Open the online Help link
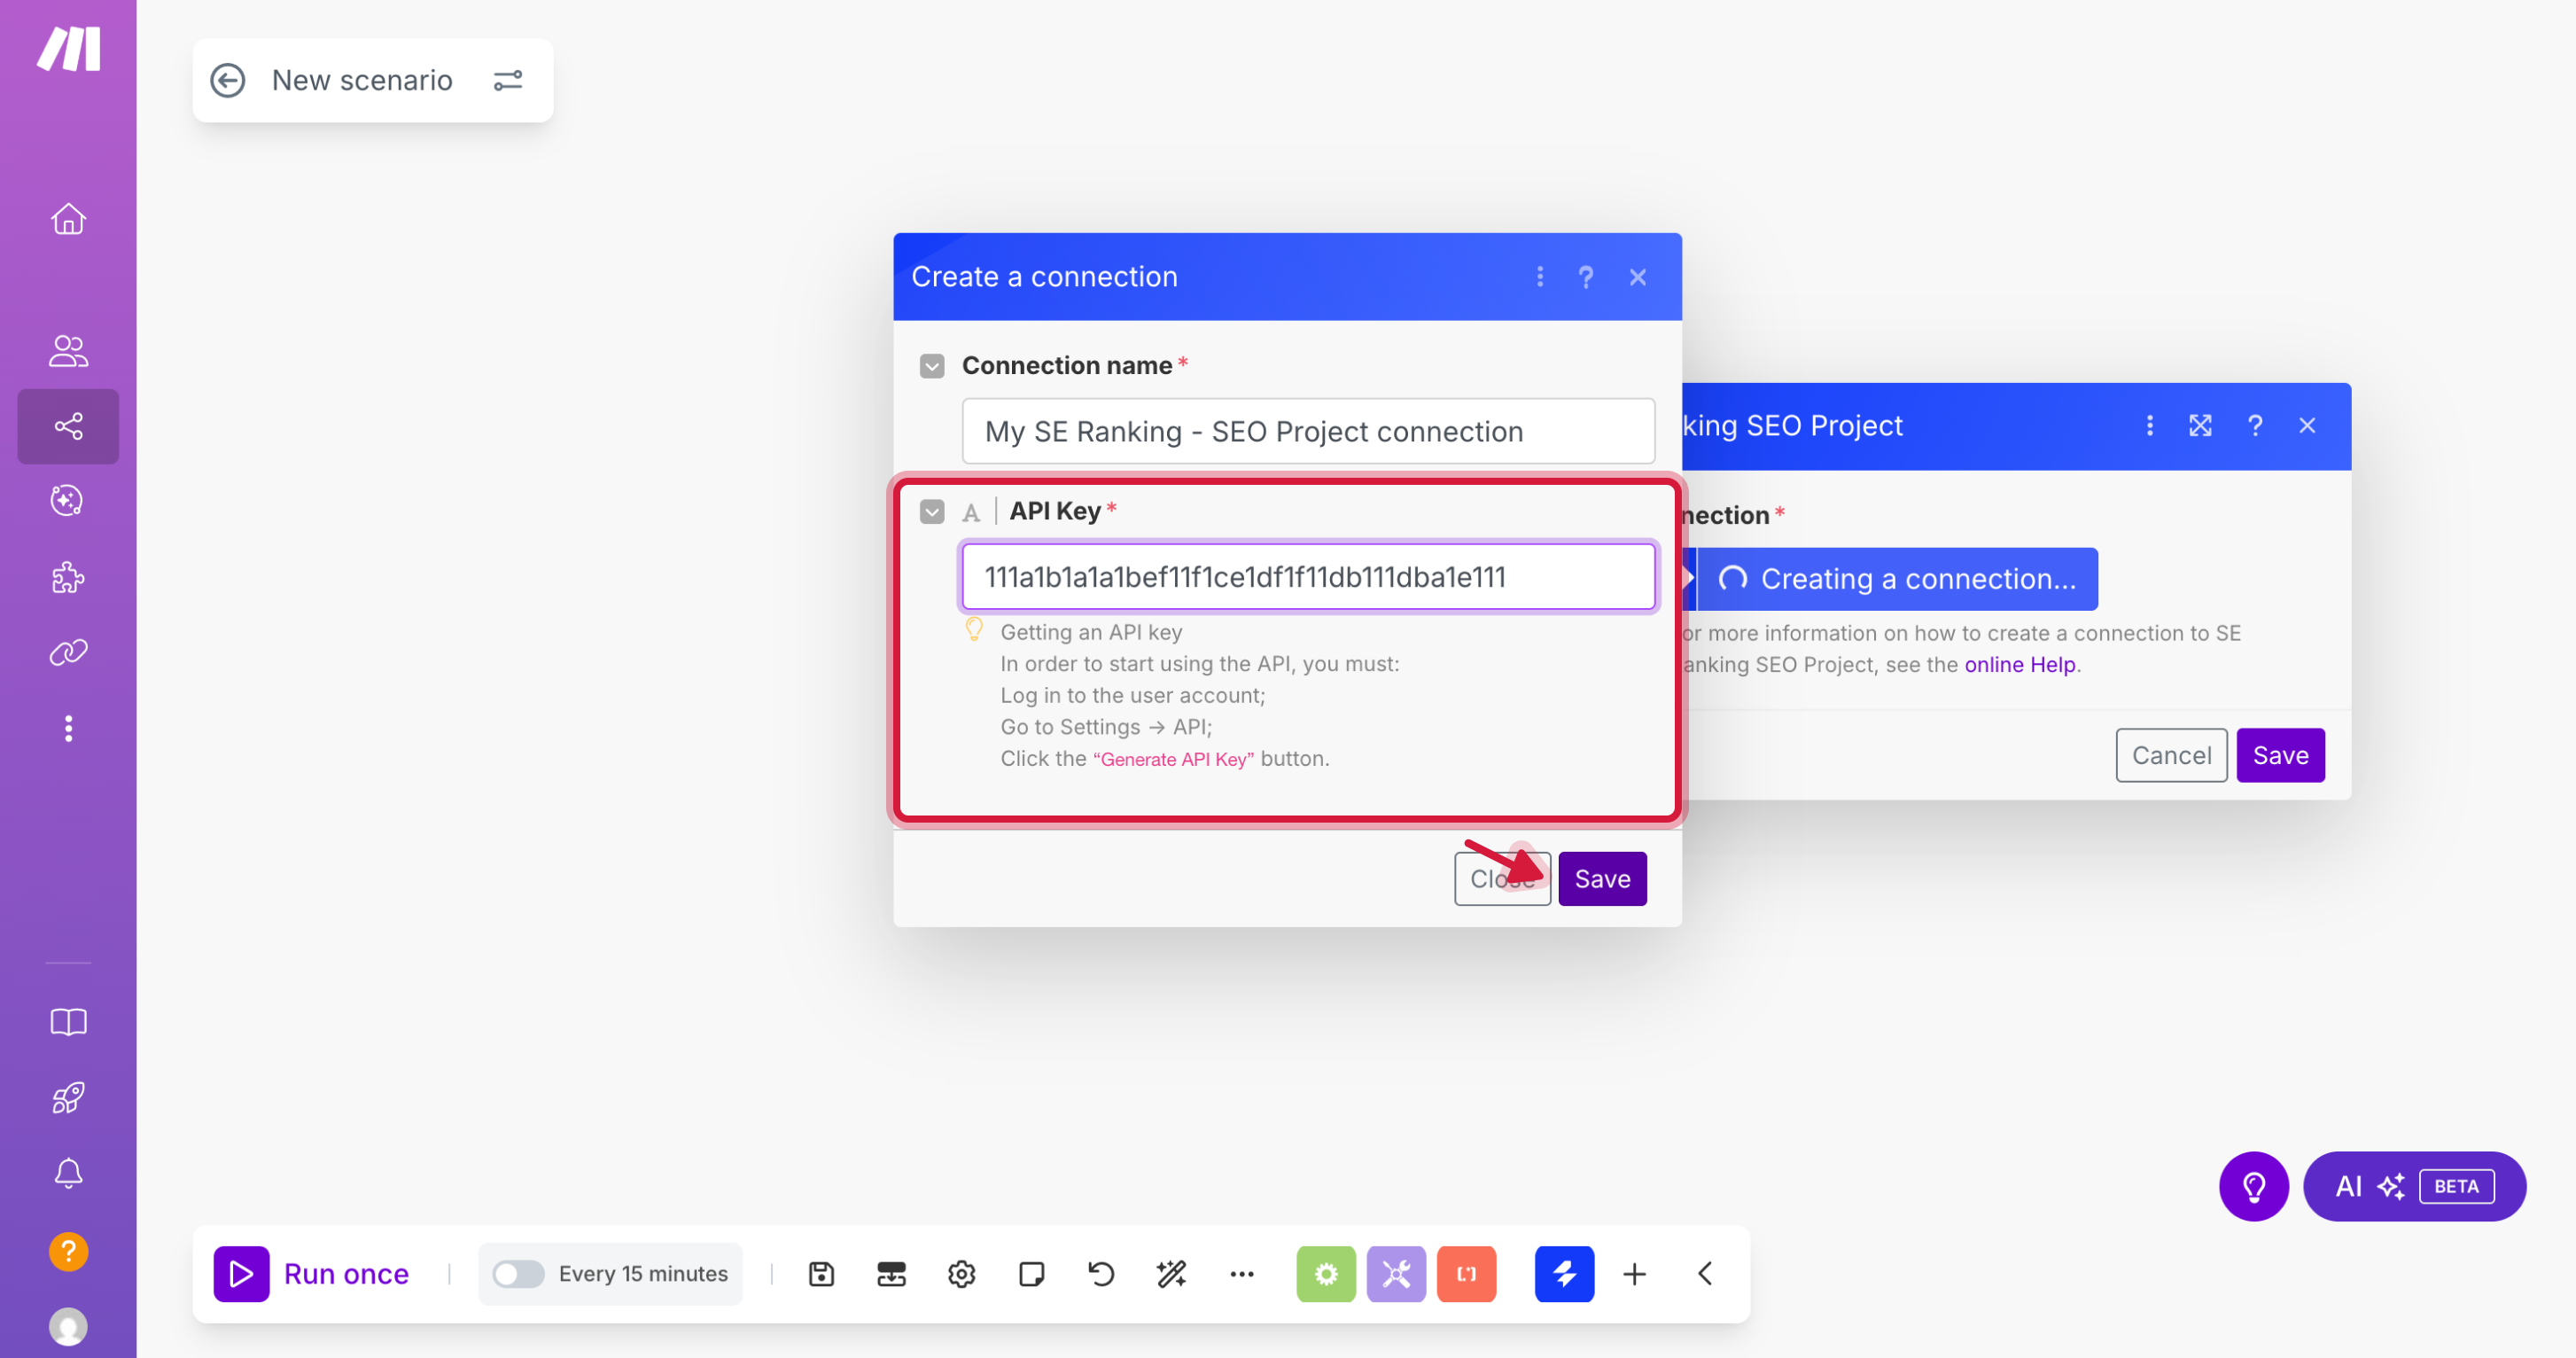2576x1358 pixels. [x=2019, y=664]
